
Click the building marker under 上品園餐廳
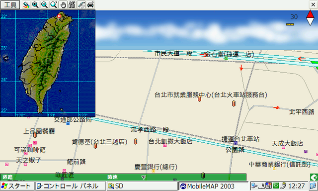coord(35,135)
